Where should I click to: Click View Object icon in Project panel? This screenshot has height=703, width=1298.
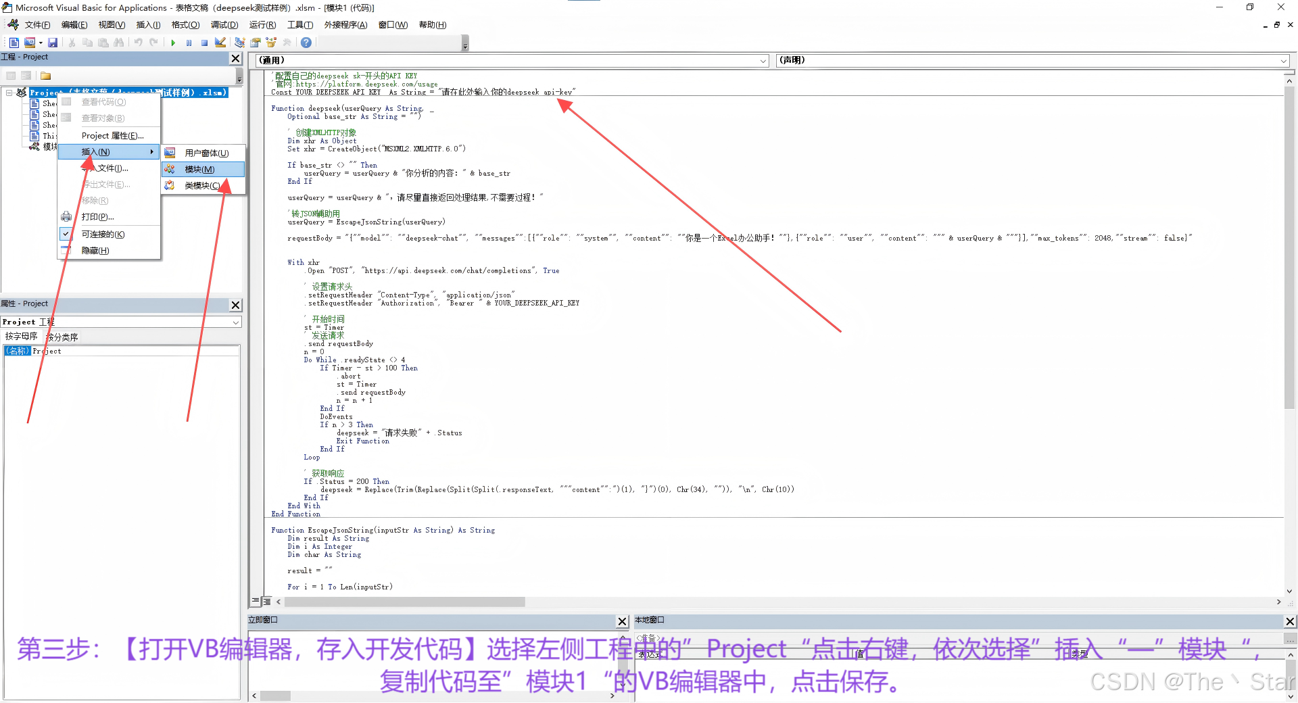[26, 76]
